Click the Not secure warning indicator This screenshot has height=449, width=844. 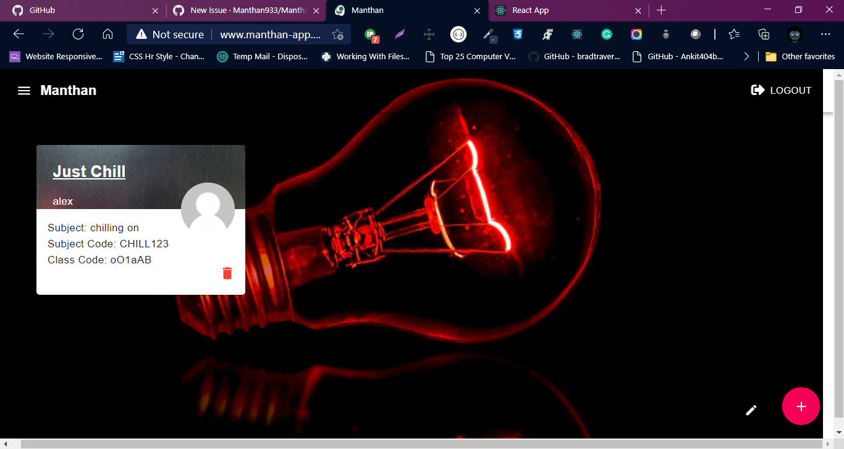(170, 35)
